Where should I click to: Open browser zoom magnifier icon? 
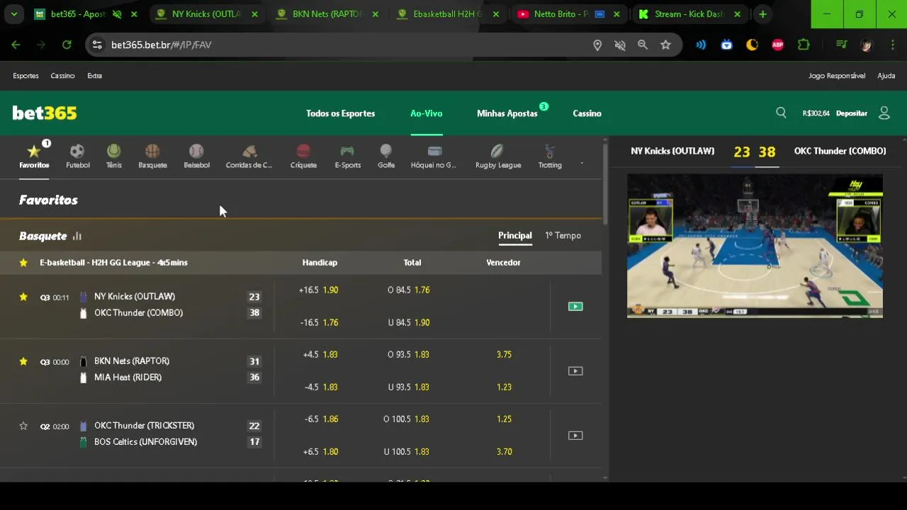tap(643, 45)
